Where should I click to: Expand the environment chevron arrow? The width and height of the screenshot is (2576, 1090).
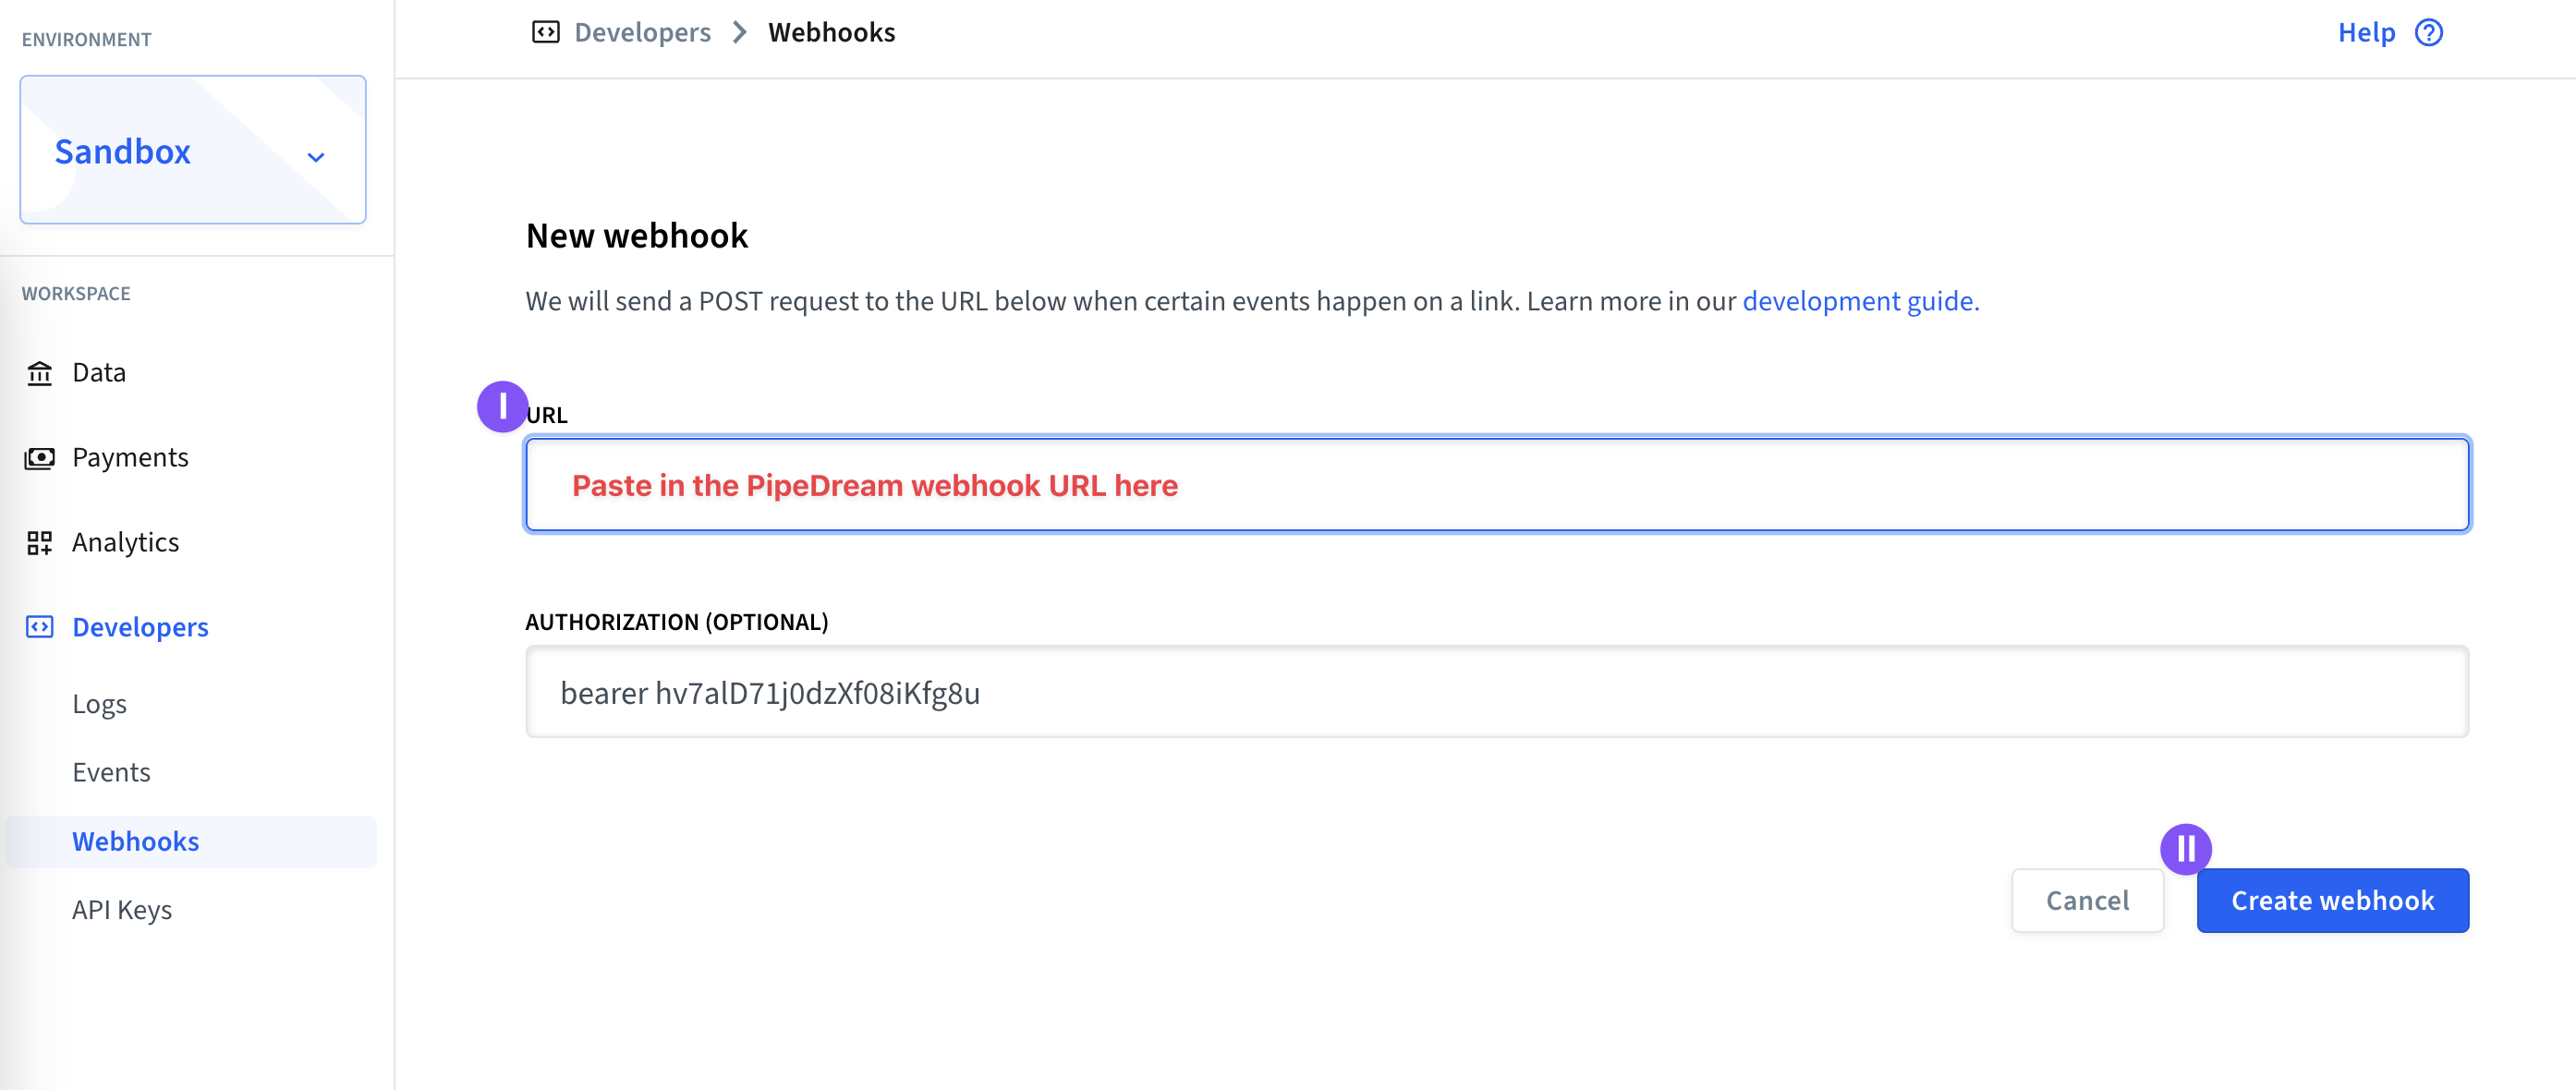click(x=316, y=157)
